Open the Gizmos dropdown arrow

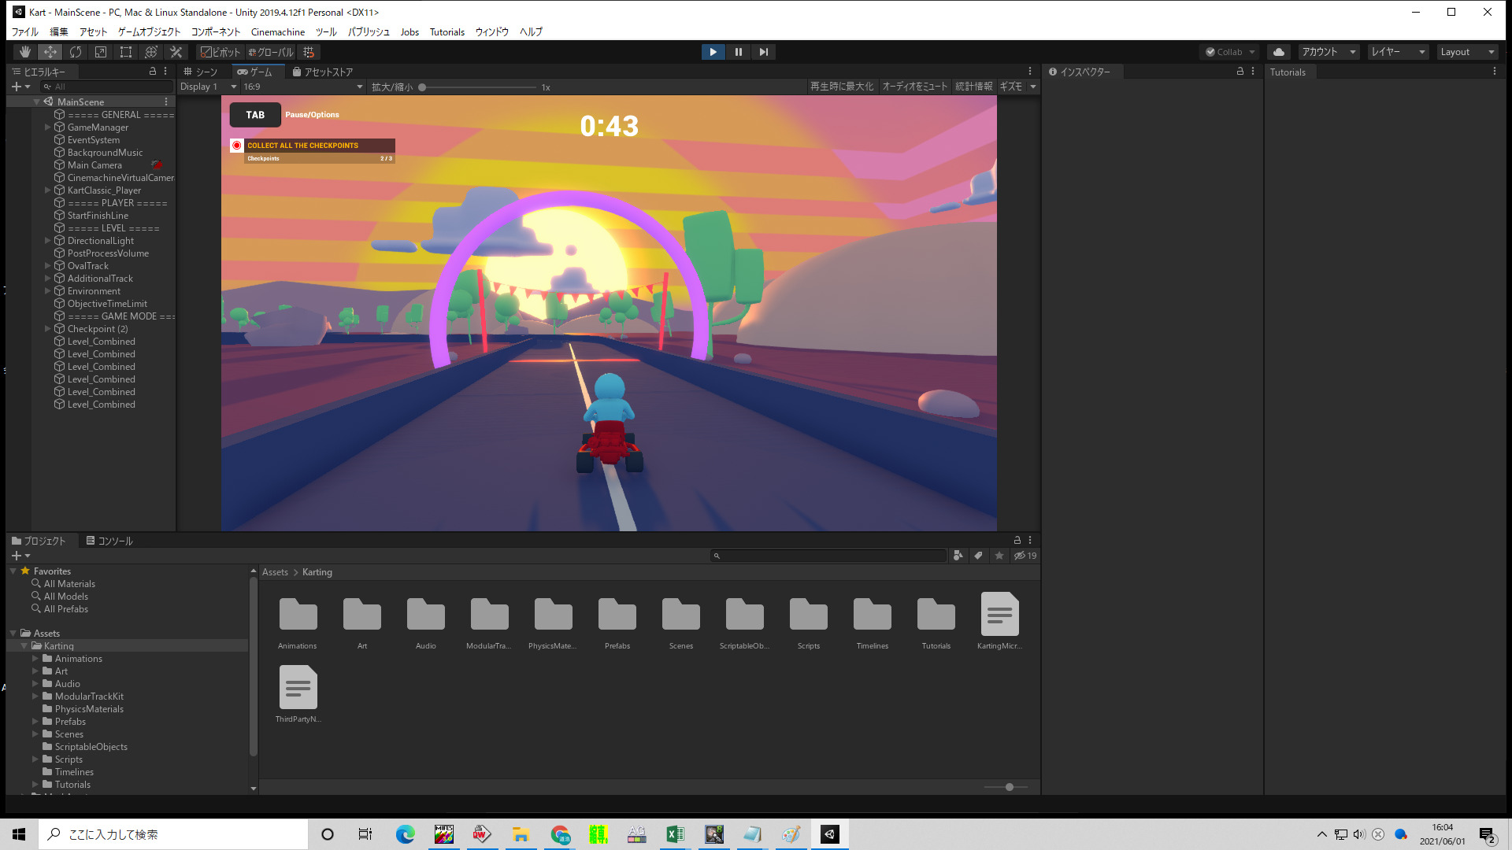[1033, 87]
